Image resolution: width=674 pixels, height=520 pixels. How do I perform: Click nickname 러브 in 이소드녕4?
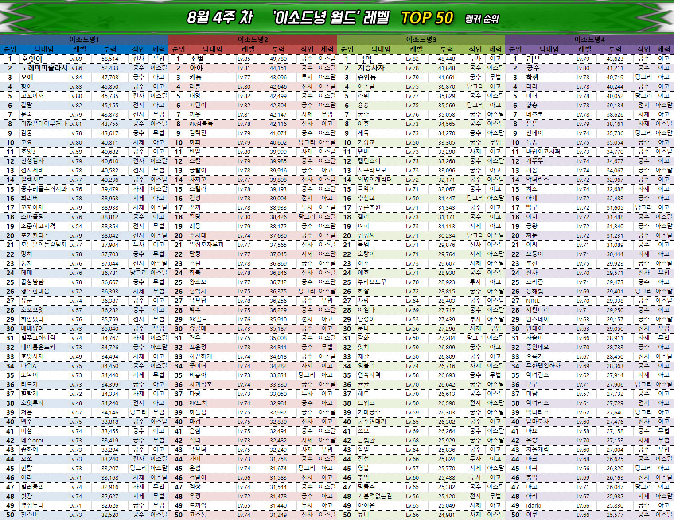(533, 59)
